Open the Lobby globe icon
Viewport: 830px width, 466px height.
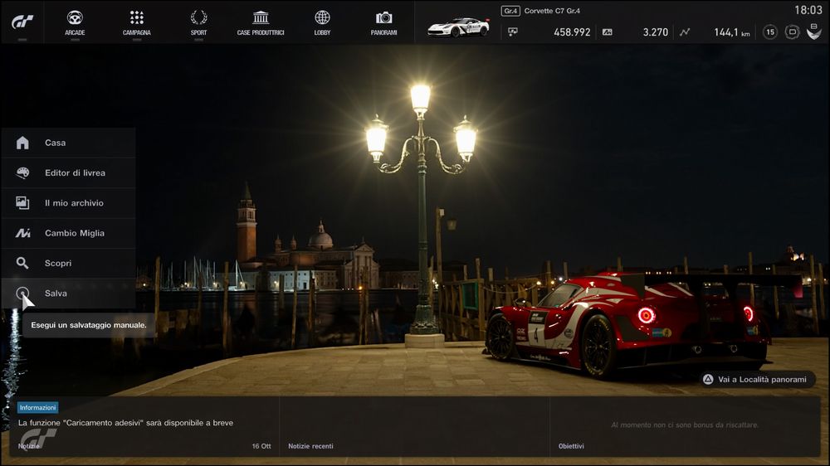[322, 17]
